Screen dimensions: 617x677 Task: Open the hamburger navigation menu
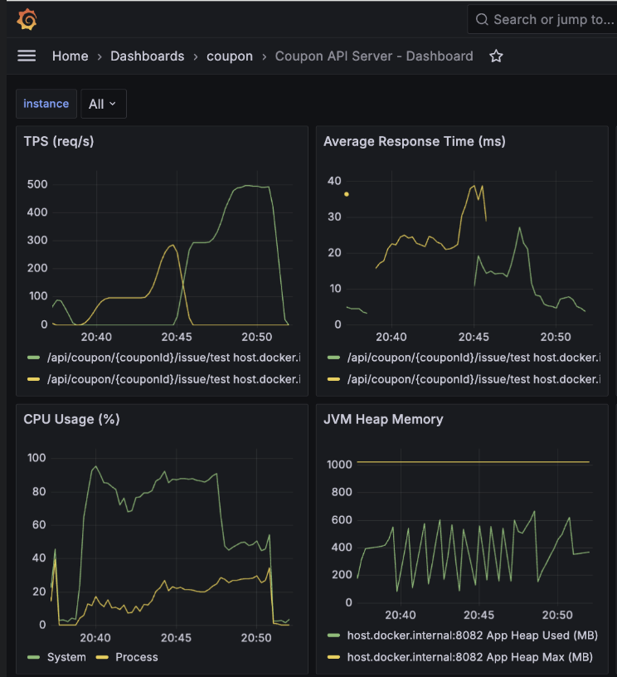27,56
